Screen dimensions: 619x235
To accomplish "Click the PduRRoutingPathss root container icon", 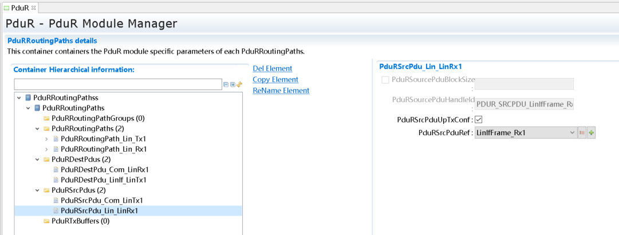I will 28,98.
